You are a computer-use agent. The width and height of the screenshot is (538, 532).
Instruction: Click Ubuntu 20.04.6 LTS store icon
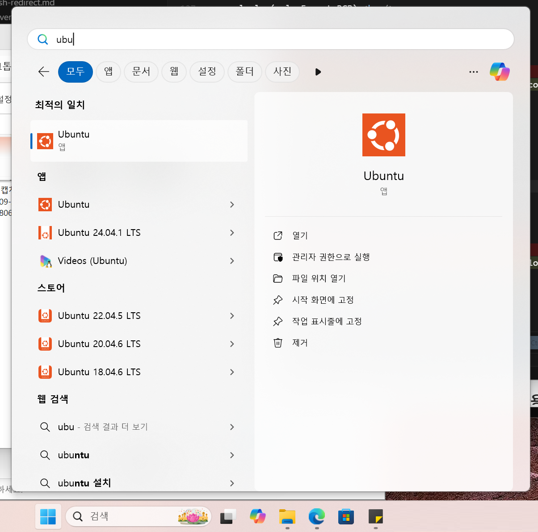coord(45,344)
